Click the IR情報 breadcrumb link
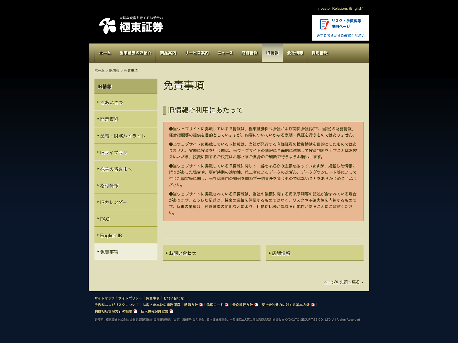Screen dimensions: 458x343 [114, 71]
